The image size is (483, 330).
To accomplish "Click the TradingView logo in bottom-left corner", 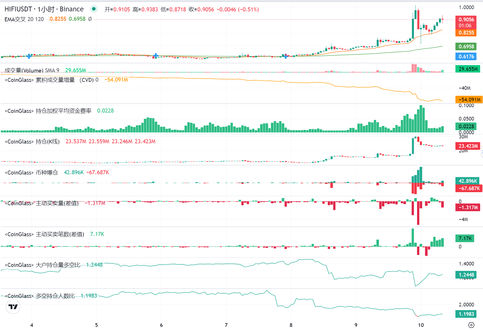I will coord(13,306).
